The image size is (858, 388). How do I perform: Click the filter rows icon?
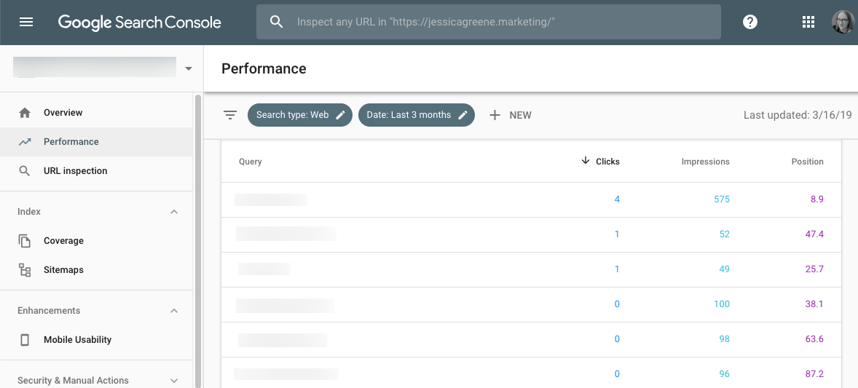click(x=230, y=115)
